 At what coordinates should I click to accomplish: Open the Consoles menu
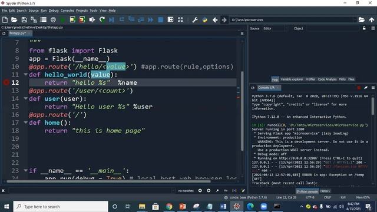point(67,11)
